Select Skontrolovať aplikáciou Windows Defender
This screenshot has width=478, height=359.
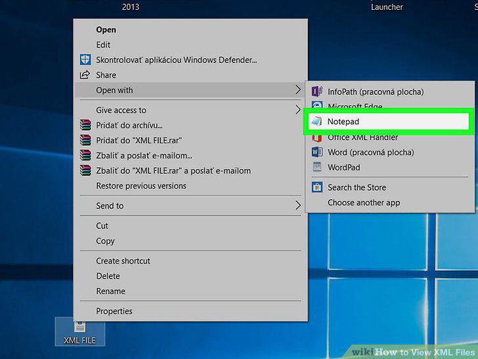point(190,60)
